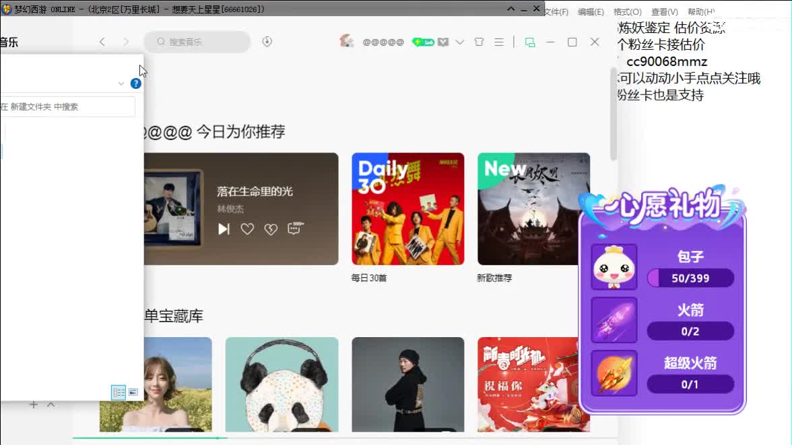
Task: Open the 新歌推荐 new songs card
Action: pos(533,209)
